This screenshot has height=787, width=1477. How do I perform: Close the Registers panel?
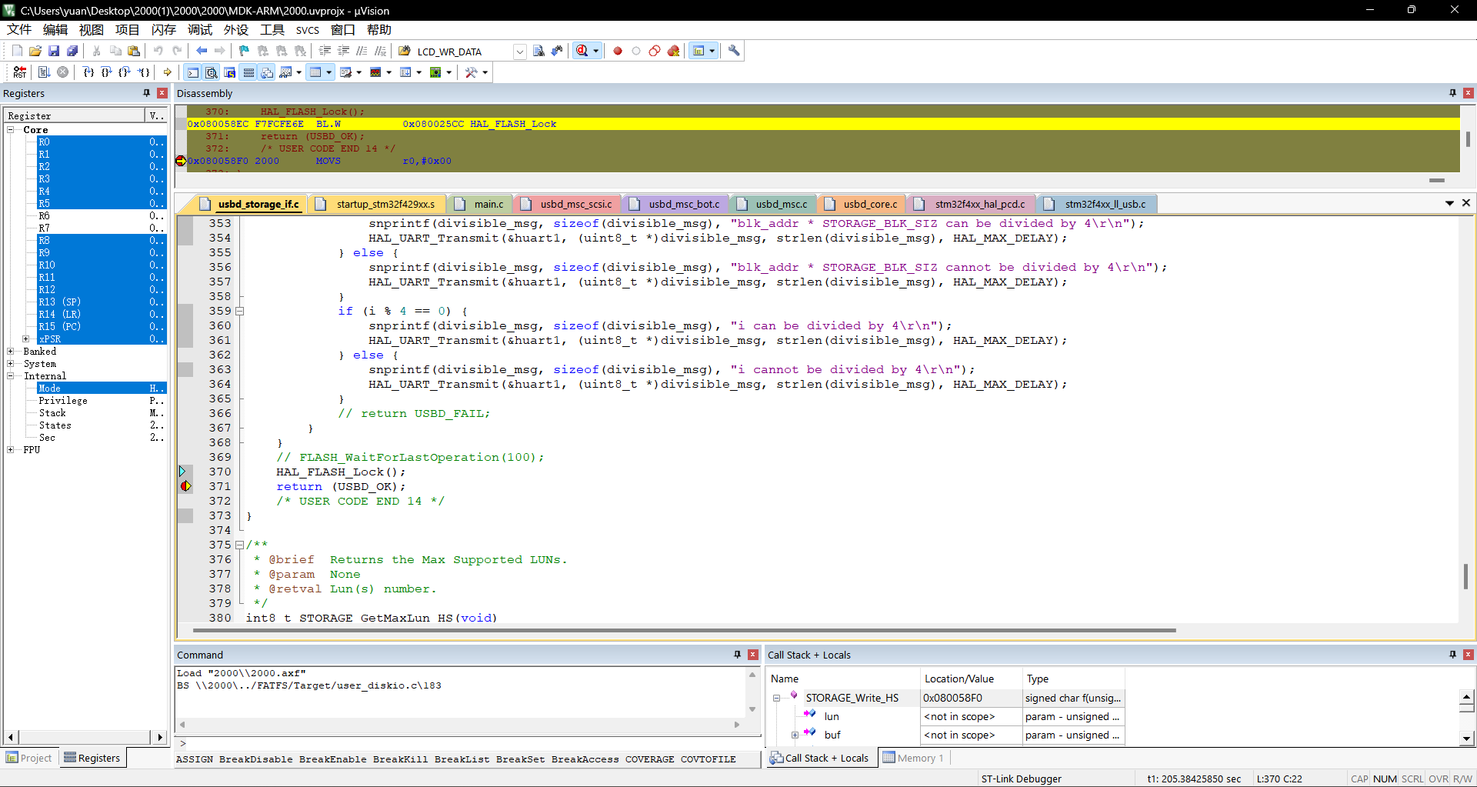162,93
